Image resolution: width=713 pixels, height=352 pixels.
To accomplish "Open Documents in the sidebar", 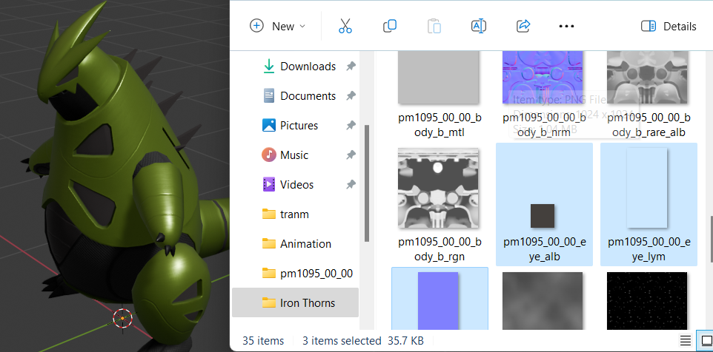I will click(308, 95).
